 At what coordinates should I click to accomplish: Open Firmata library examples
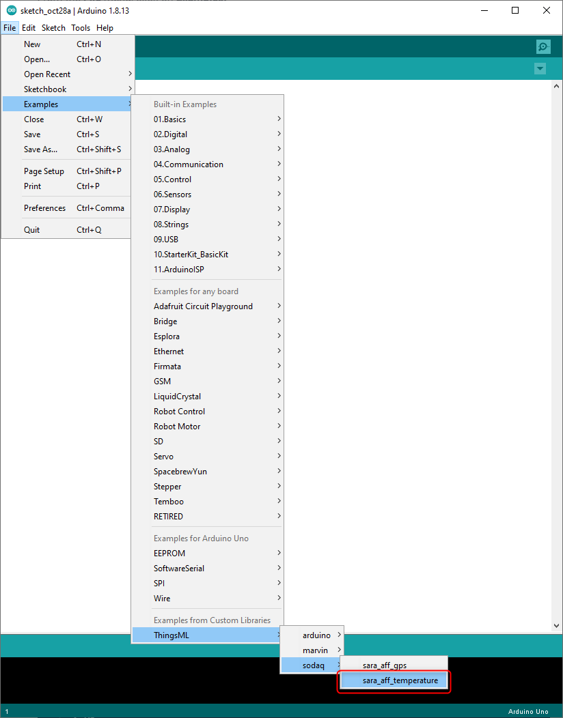207,367
